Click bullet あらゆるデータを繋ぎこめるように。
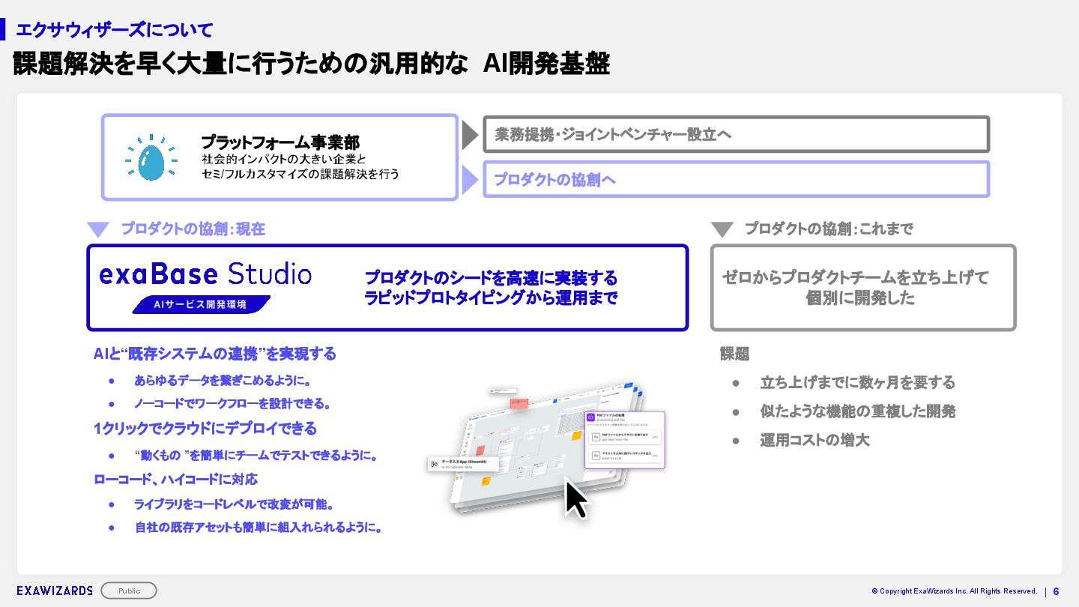Screen dimensions: 1079x607 click(223, 381)
